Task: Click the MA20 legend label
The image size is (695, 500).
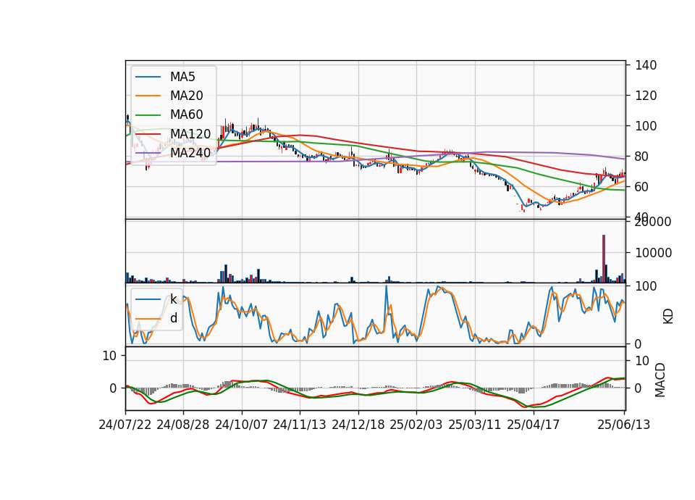Action: click(187, 96)
